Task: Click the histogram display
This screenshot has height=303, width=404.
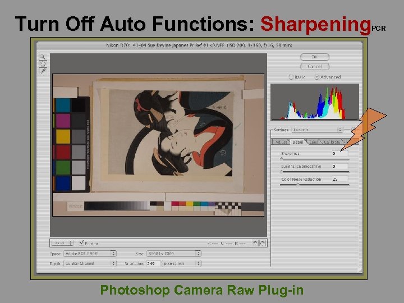Action: click(x=315, y=102)
